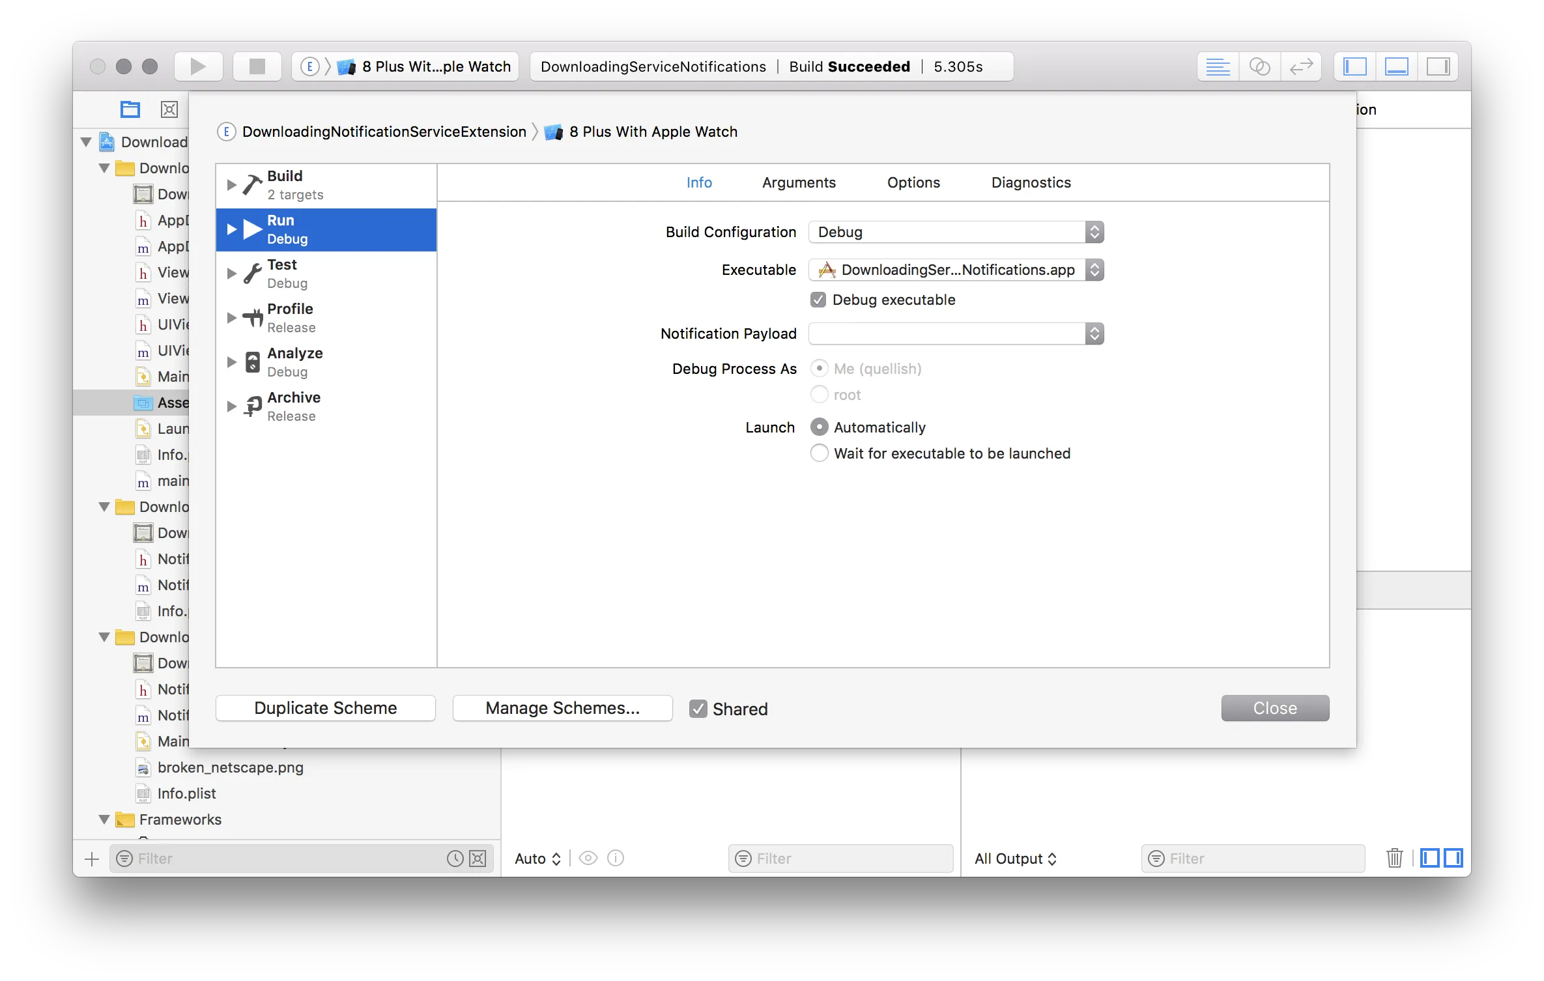Open the Build Configuration dropdown
The width and height of the screenshot is (1544, 981).
(956, 232)
